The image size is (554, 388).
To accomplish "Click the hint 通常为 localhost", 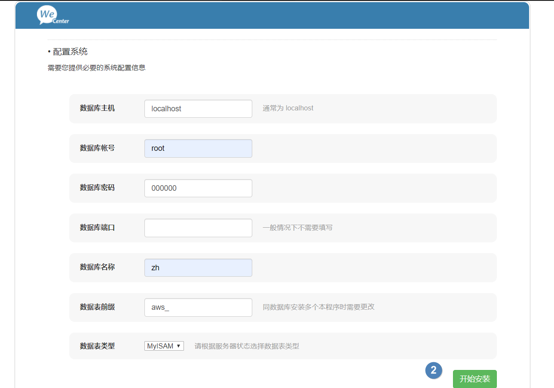I will [x=288, y=108].
